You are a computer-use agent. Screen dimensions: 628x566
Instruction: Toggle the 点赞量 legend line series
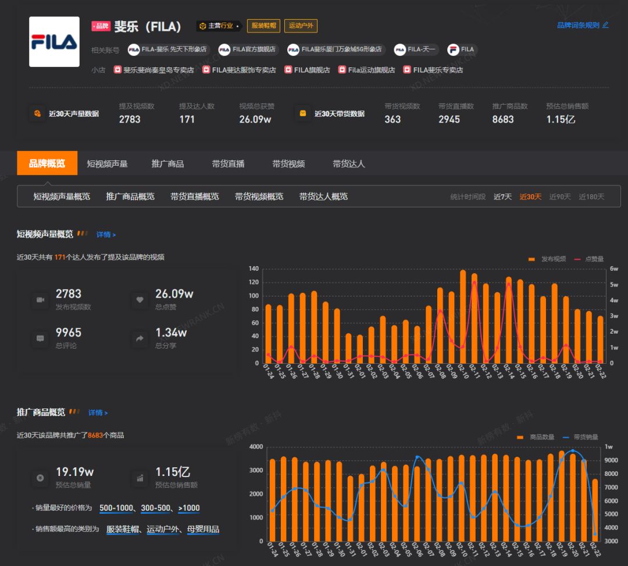tap(589, 259)
